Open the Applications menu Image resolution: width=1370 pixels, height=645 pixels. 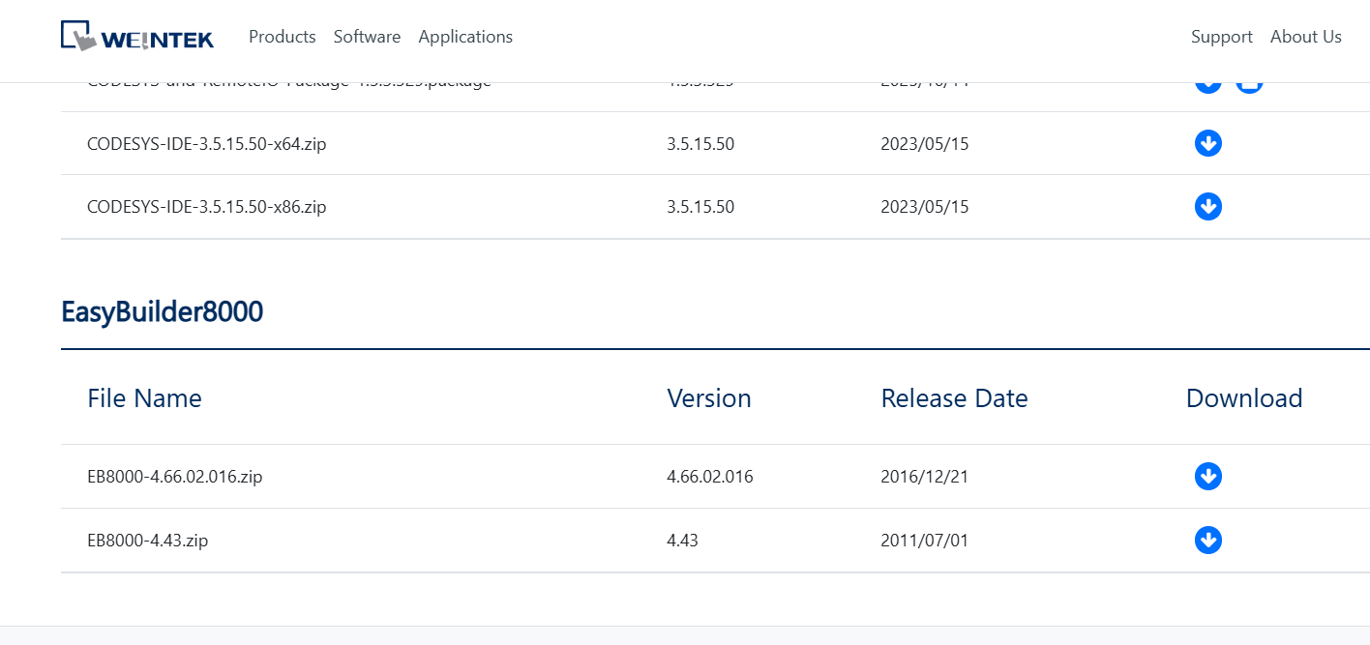[x=465, y=37]
